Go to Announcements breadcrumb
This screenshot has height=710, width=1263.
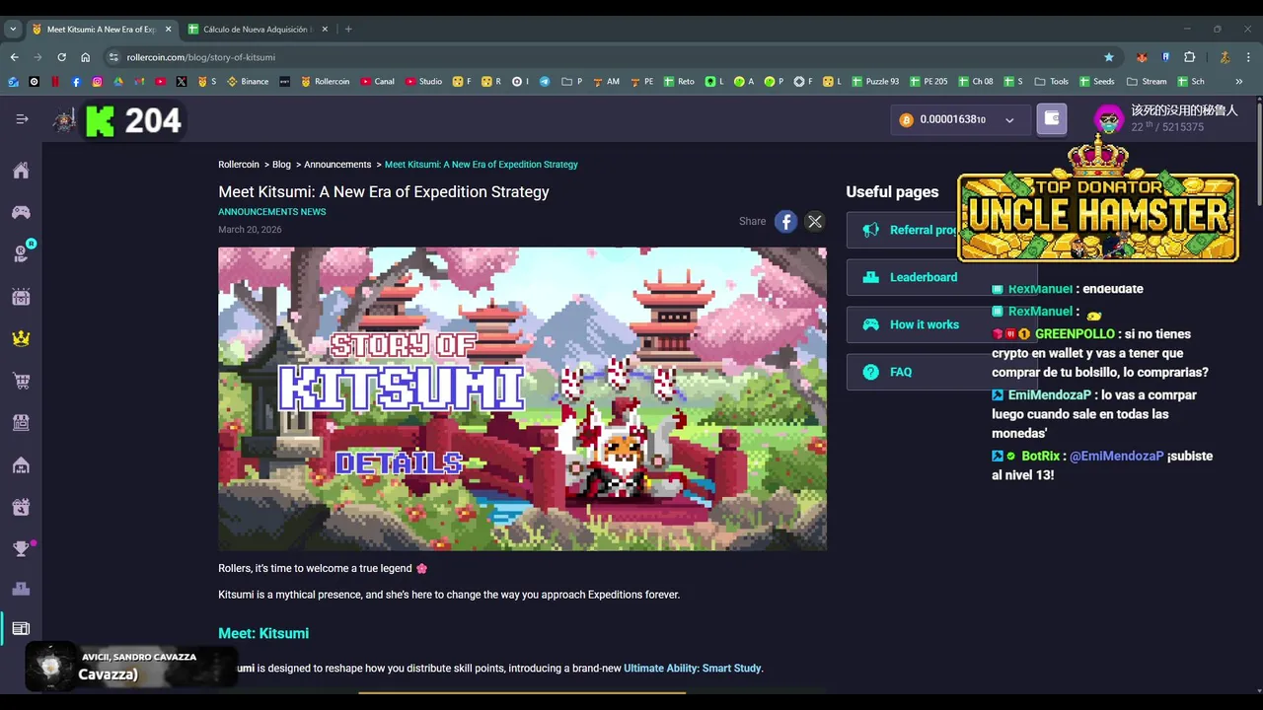(x=337, y=165)
